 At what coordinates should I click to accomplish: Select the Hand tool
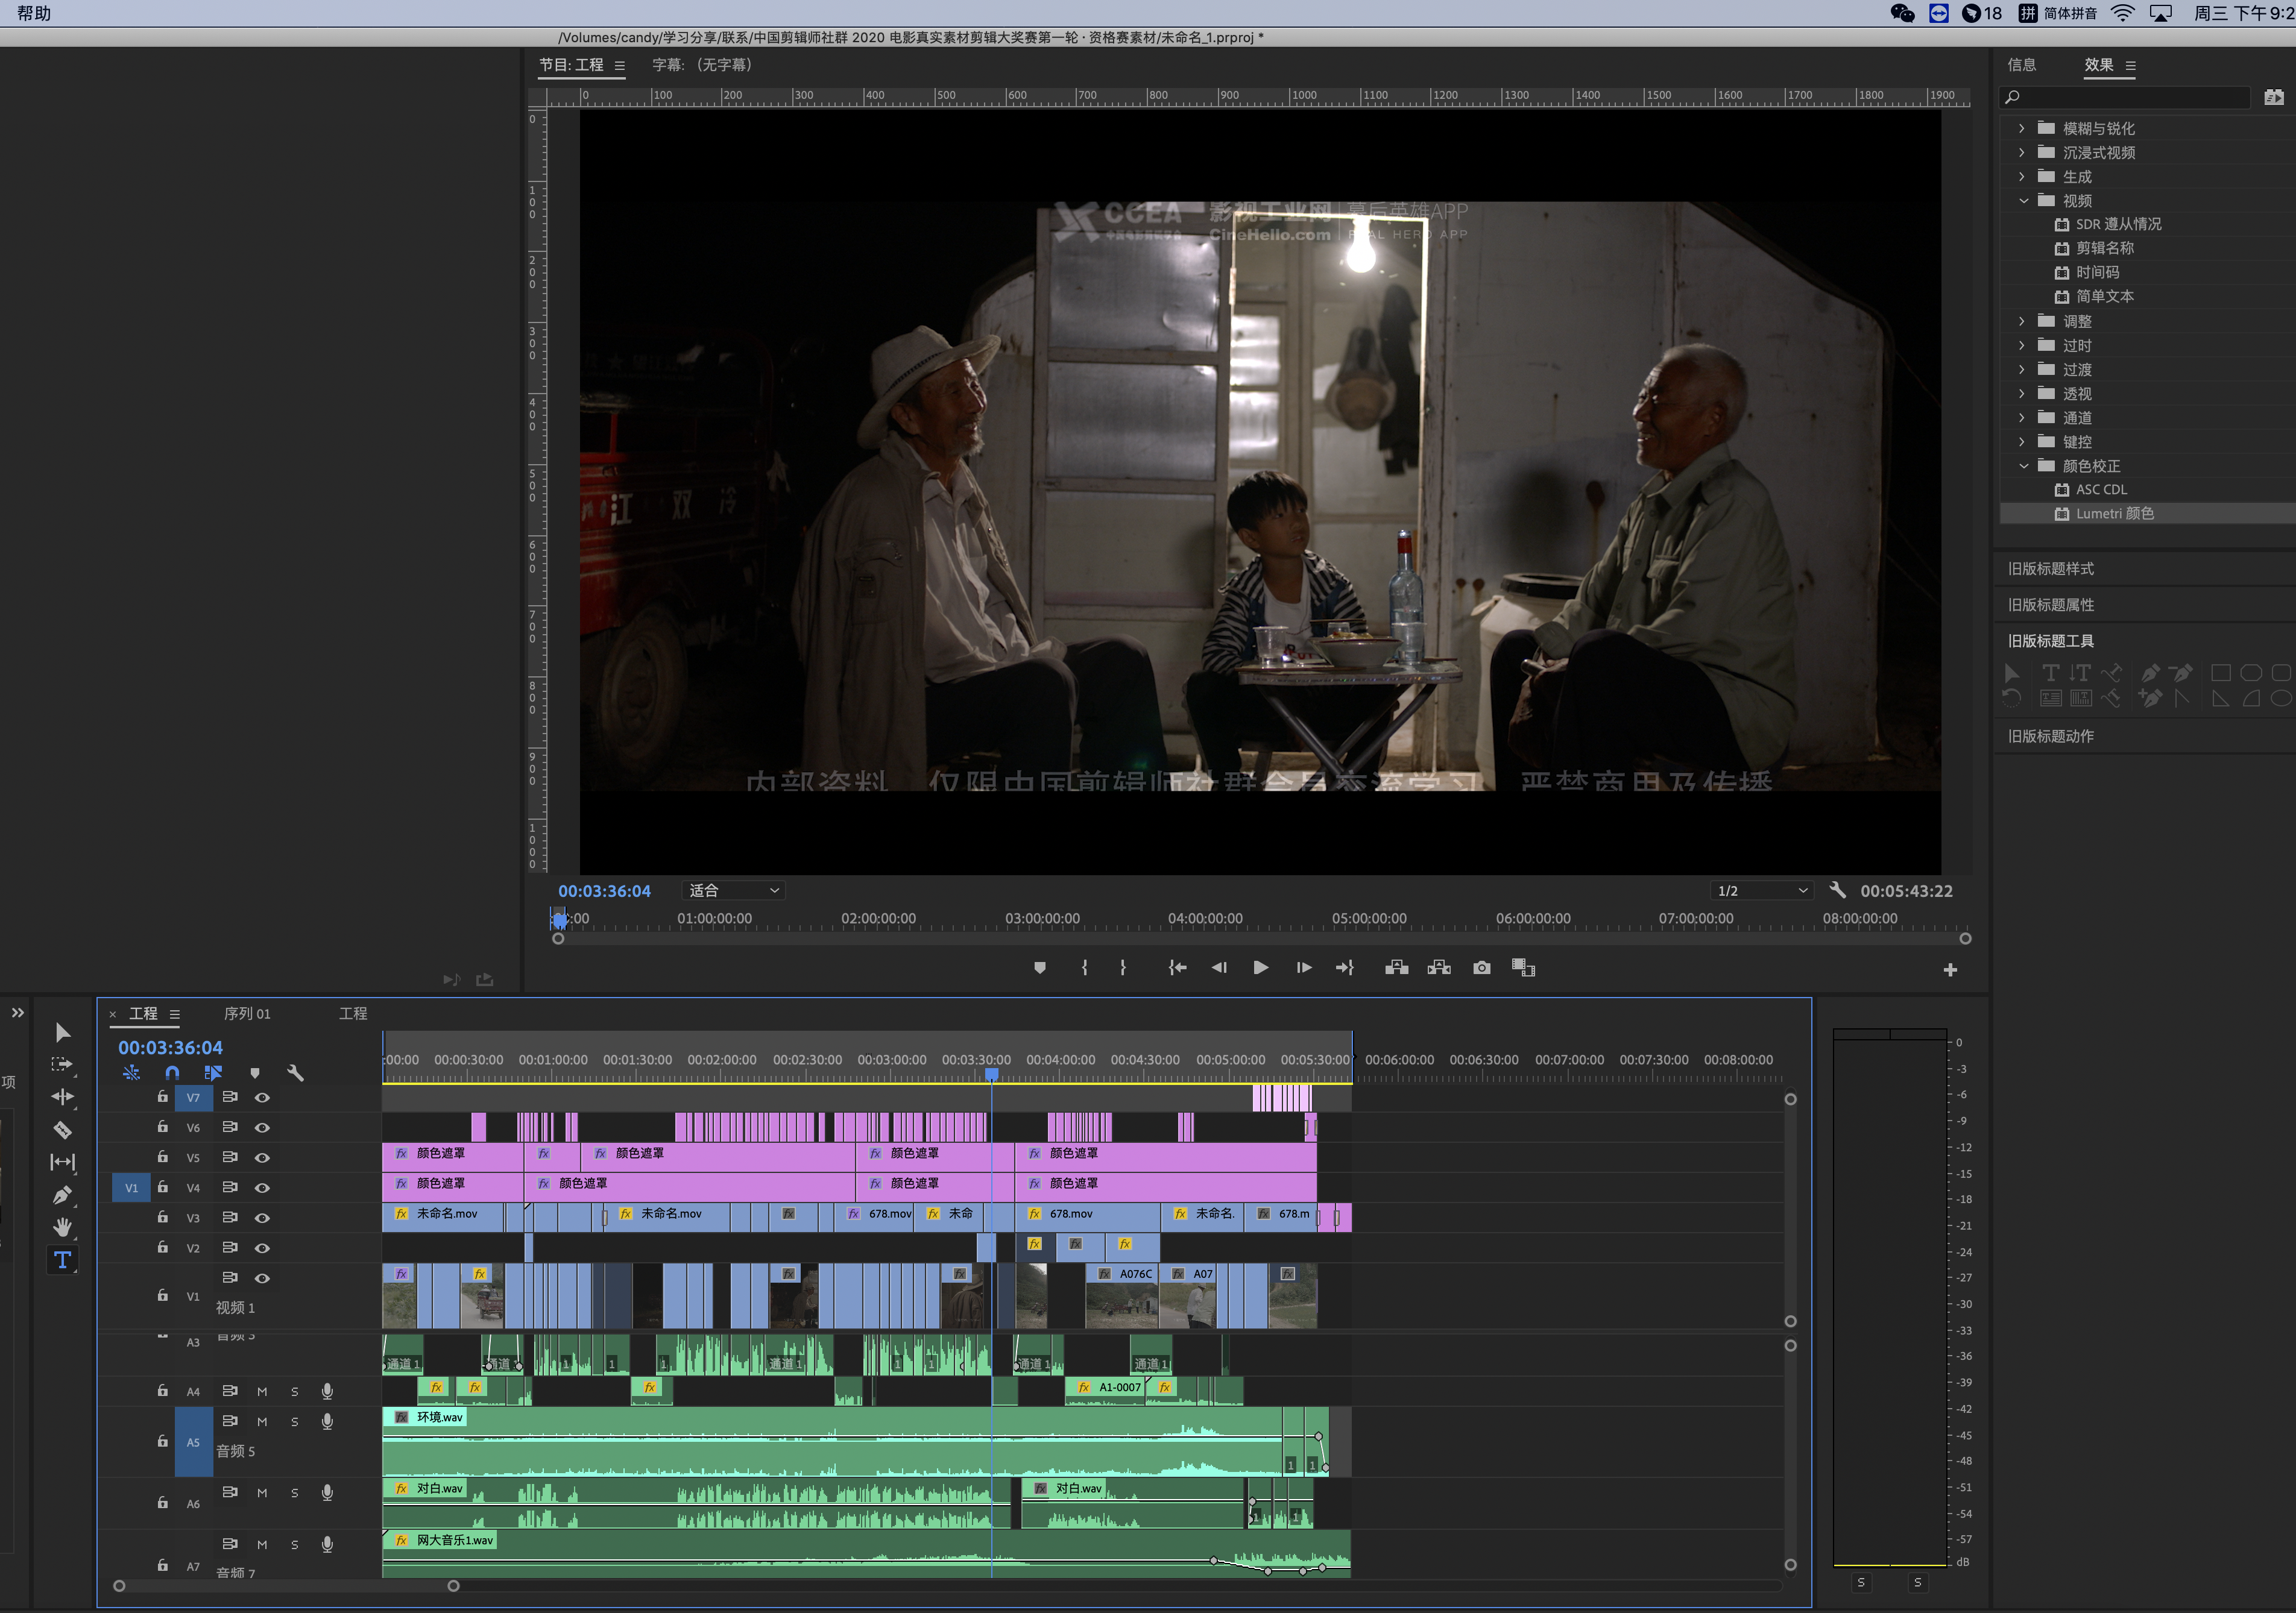tap(62, 1227)
